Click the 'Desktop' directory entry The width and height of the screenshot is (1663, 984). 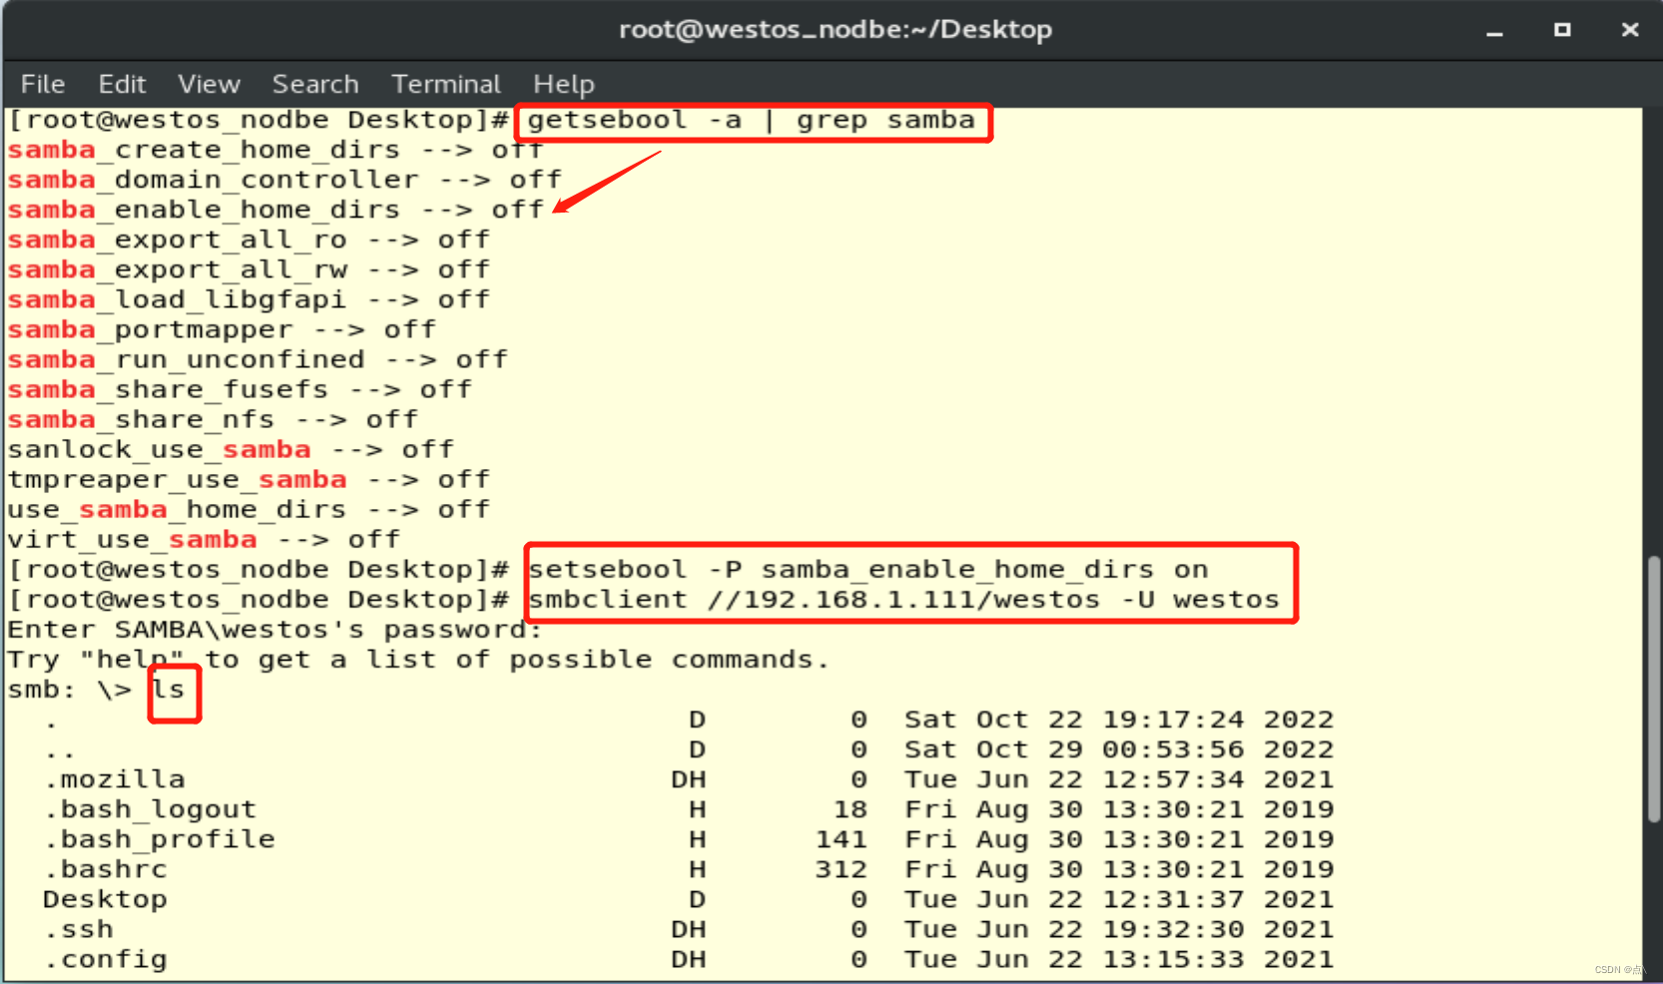pyautogui.click(x=105, y=898)
